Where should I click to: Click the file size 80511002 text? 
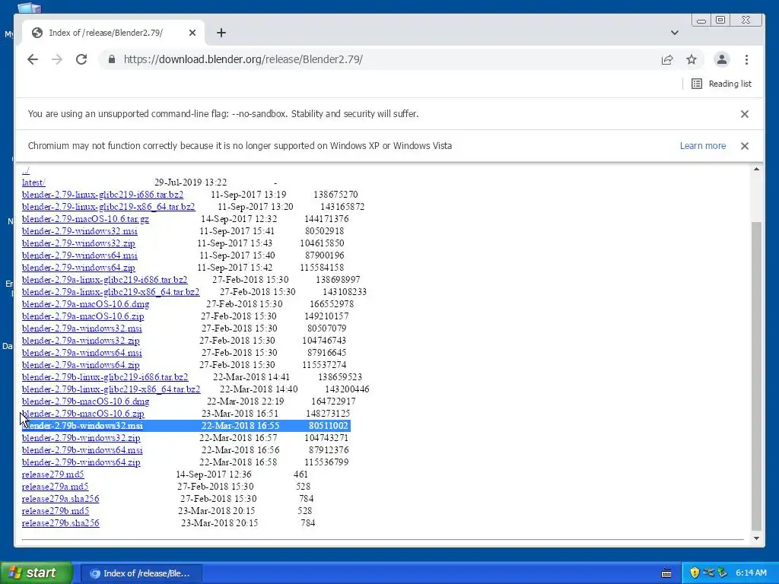coord(328,426)
